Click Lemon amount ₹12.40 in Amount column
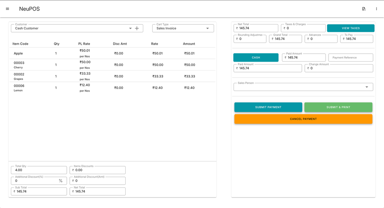The image size is (384, 208). click(x=189, y=88)
